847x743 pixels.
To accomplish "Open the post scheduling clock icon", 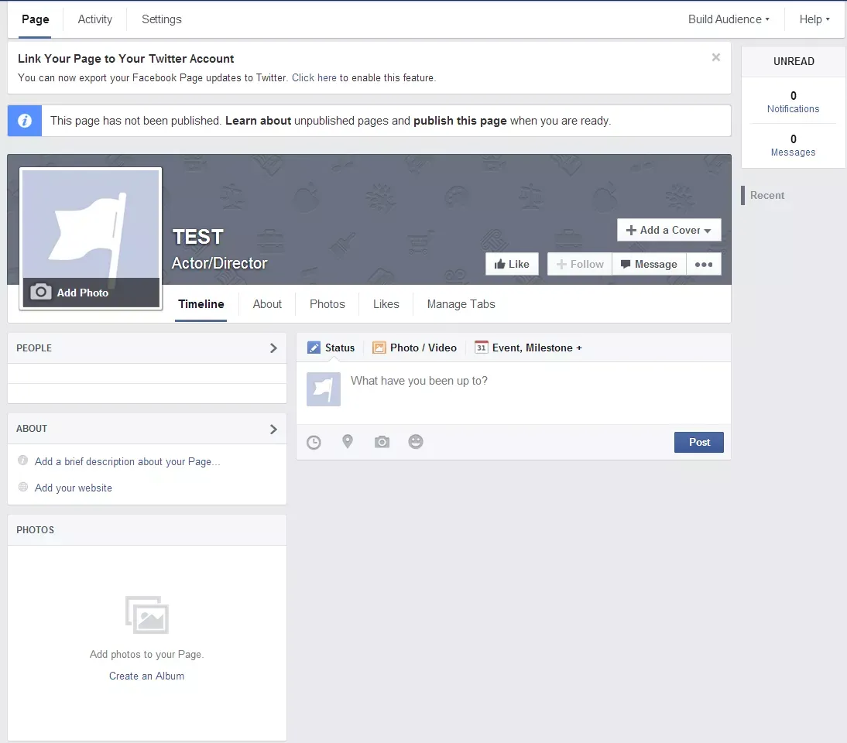I will [x=314, y=441].
